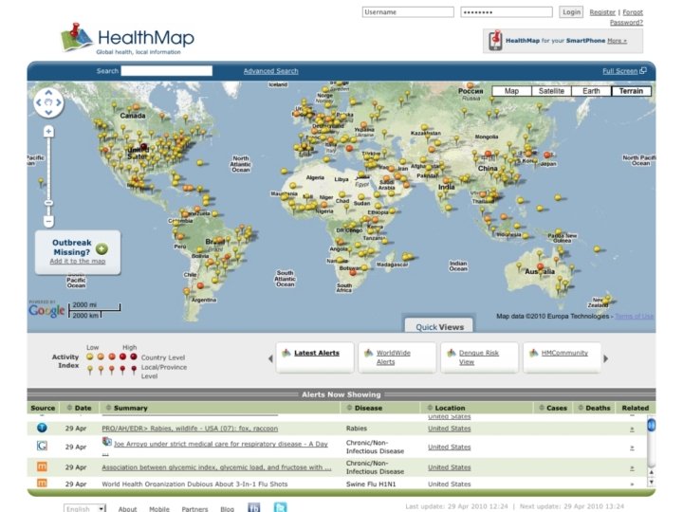
Task: Sort alerts by Summary column
Action: (x=126, y=408)
